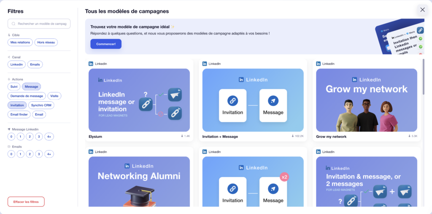The height and width of the screenshot is (214, 432).
Task: Click Effacer les filtres button
Action: (26, 202)
